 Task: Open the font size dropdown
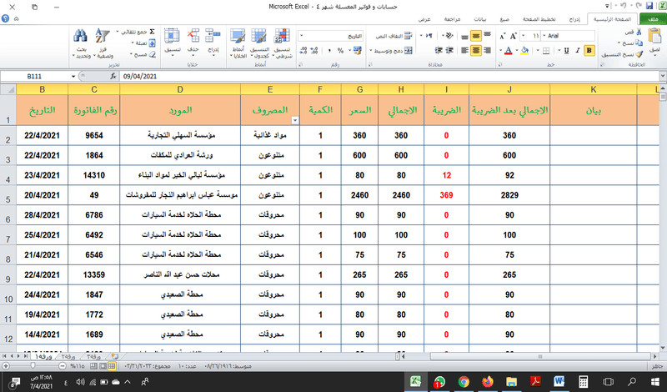[524, 36]
